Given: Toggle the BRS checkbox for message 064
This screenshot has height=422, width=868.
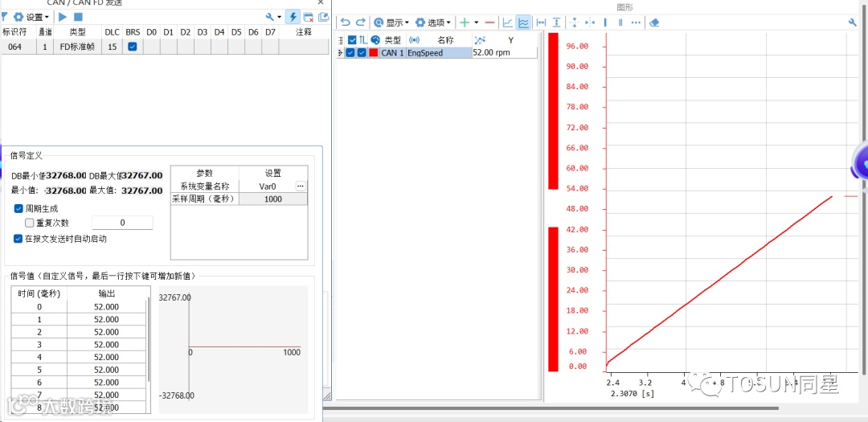Looking at the screenshot, I should click(133, 47).
